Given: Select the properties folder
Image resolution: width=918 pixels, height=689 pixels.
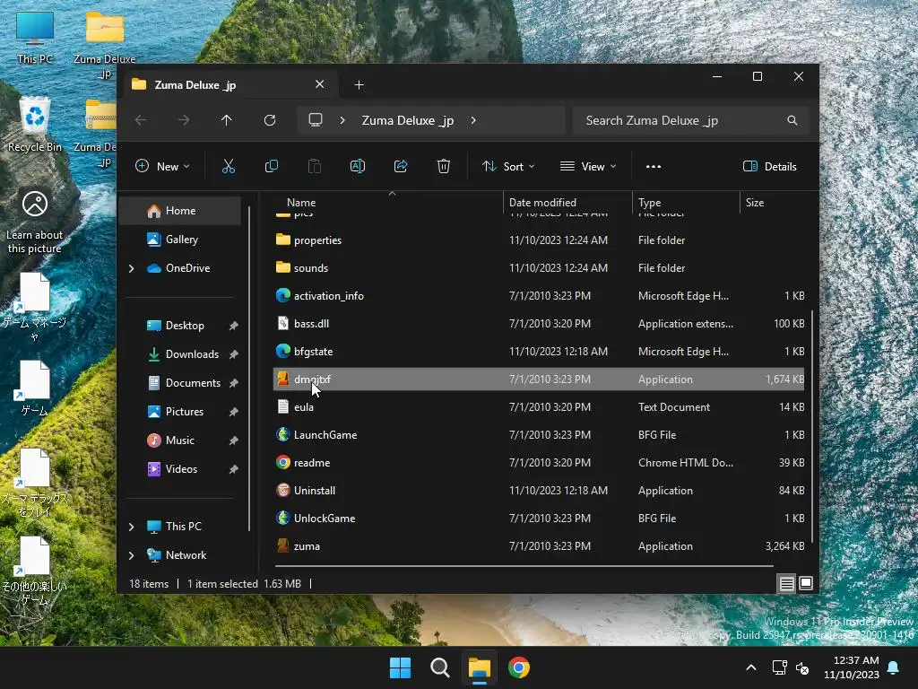Looking at the screenshot, I should [539, 240].
